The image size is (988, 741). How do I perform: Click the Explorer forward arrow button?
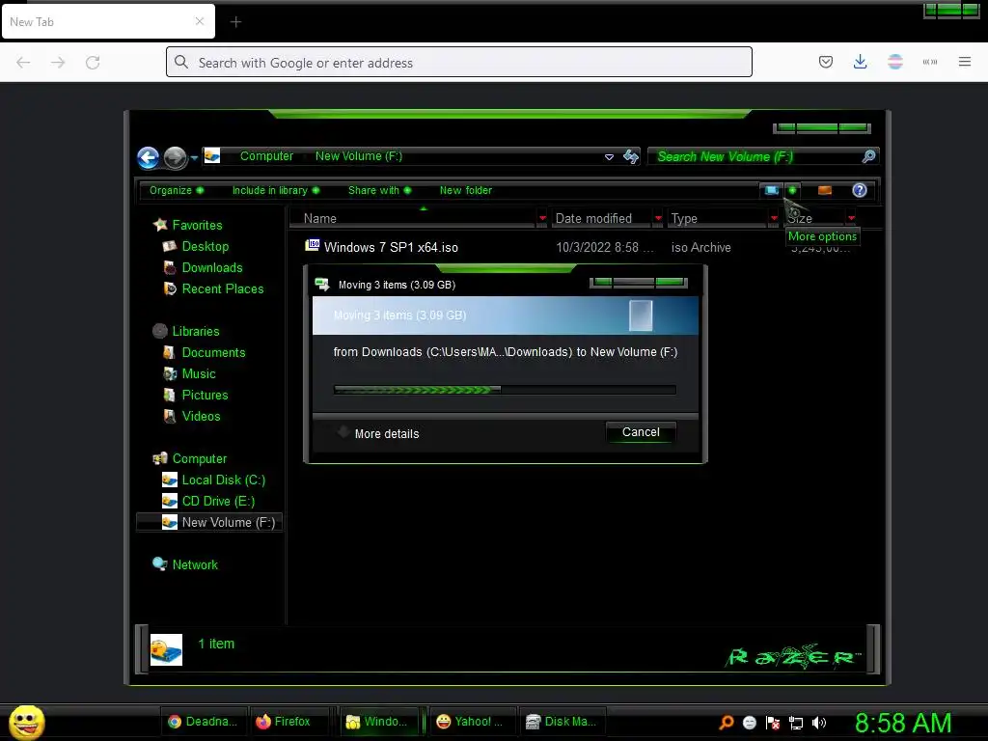pos(176,157)
